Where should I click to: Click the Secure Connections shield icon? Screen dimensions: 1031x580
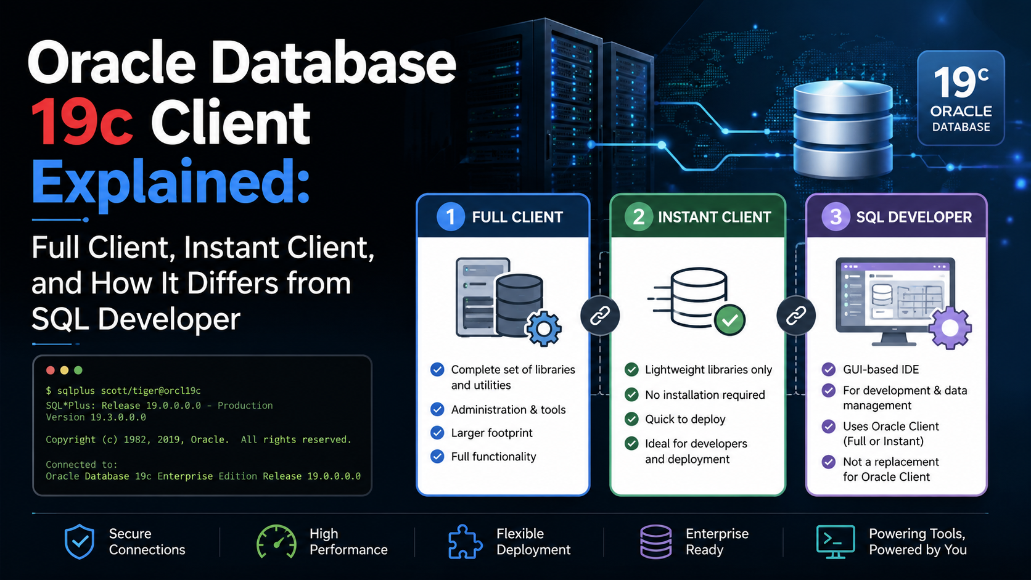coord(80,542)
